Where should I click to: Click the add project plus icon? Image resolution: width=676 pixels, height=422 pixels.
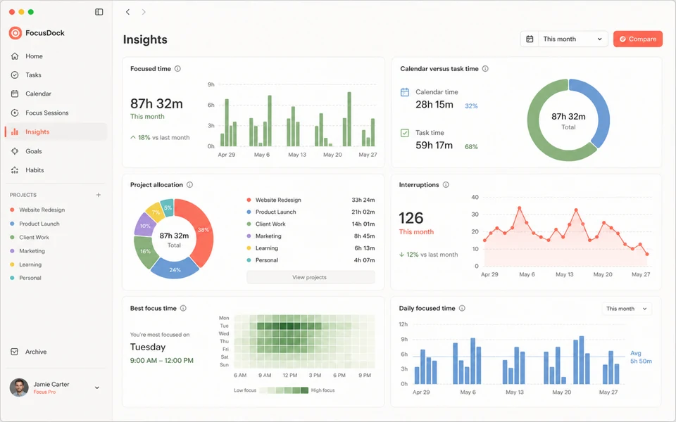click(x=99, y=195)
